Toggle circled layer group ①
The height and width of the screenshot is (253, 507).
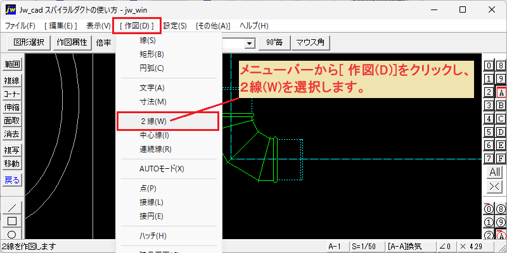coord(489,223)
